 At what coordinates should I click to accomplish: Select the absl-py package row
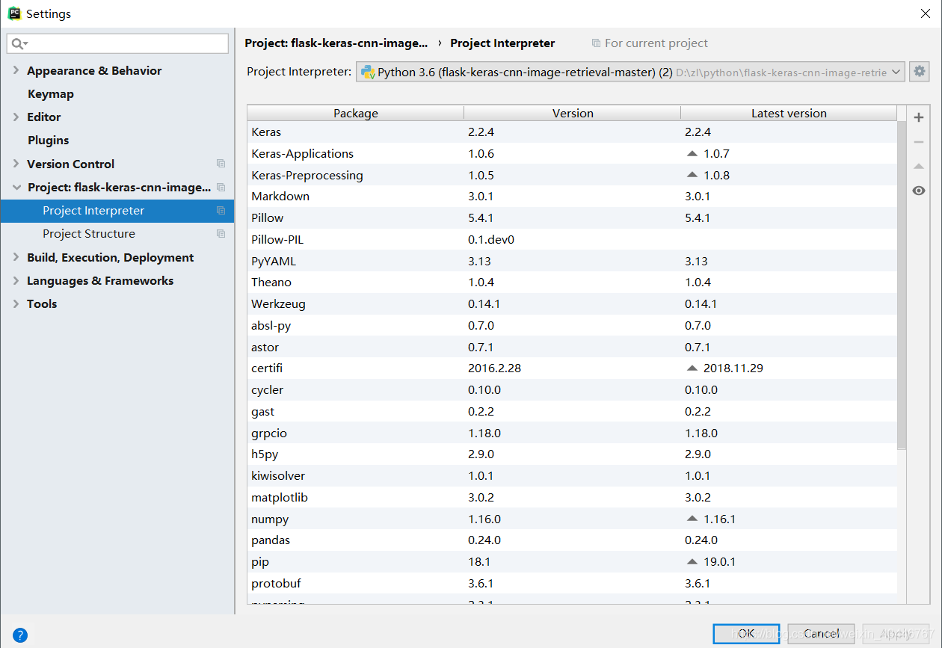(x=573, y=325)
